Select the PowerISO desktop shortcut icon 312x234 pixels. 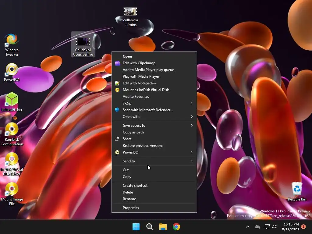12,73
